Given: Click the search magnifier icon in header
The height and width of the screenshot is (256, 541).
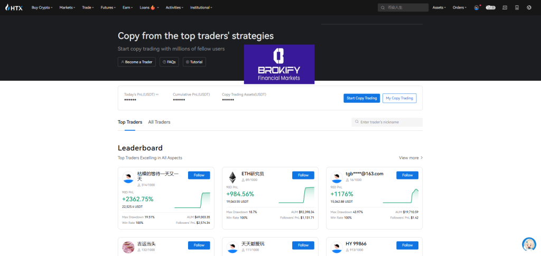Looking at the screenshot, I should point(383,7).
